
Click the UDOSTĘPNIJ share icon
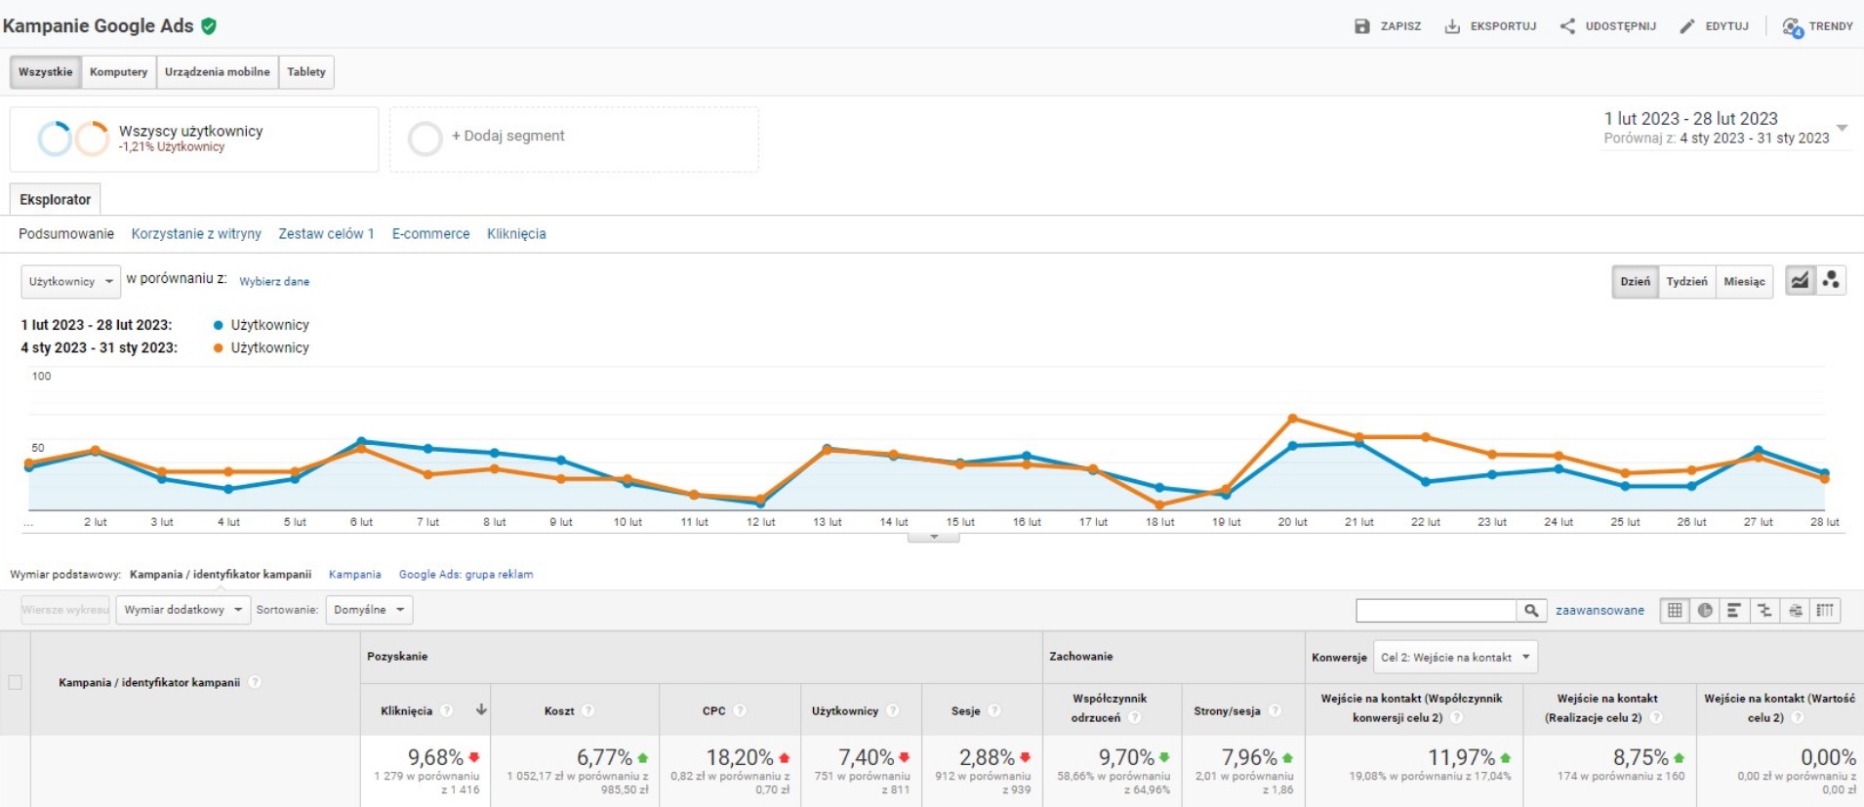pos(1567,26)
